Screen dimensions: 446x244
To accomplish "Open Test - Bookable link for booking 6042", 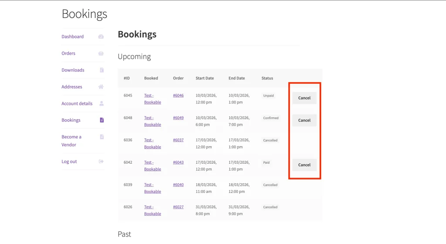I will (152, 165).
